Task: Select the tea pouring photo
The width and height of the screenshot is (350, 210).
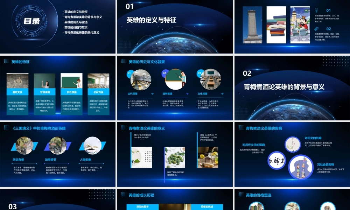Action: 208,157
